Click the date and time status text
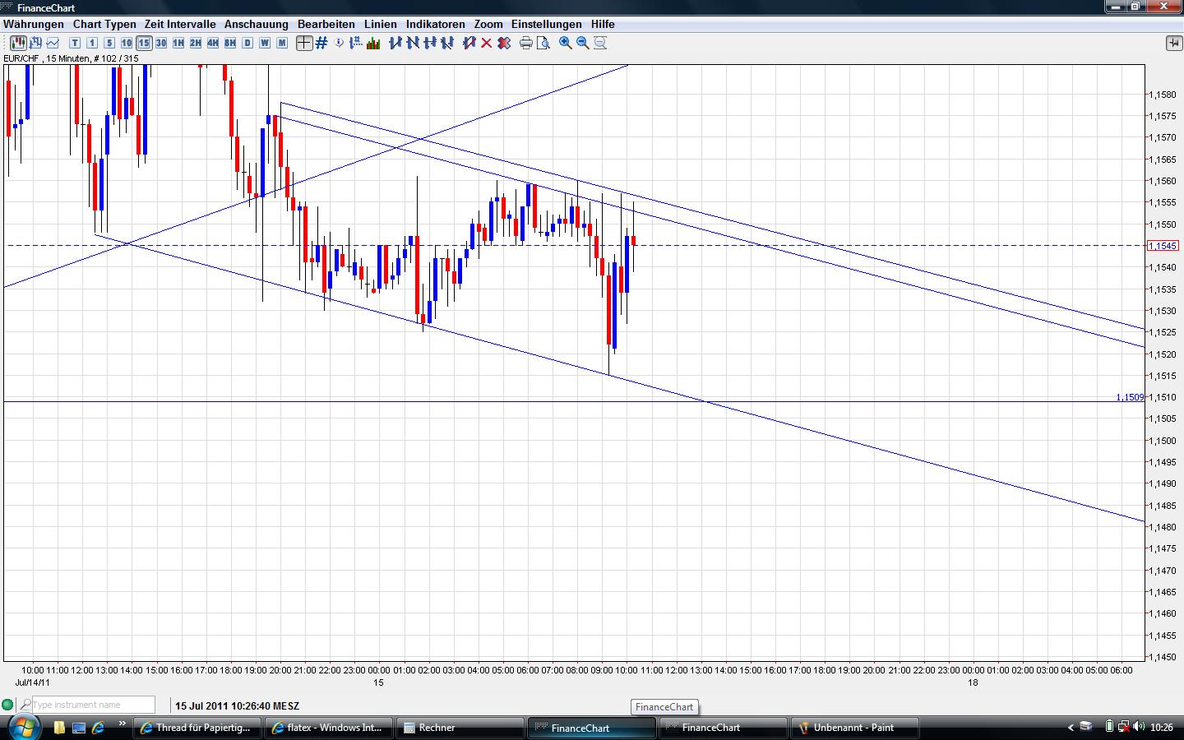The width and height of the screenshot is (1184, 740). click(237, 705)
